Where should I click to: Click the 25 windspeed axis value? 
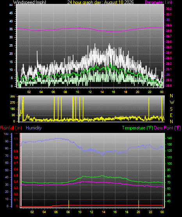click(11, 45)
